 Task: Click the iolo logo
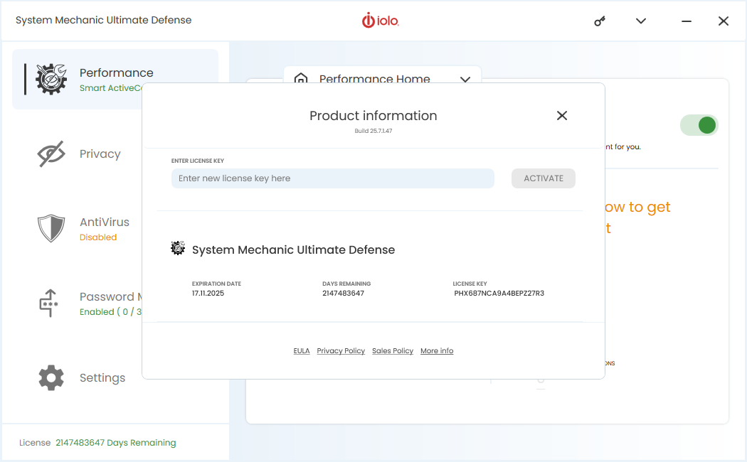click(380, 21)
